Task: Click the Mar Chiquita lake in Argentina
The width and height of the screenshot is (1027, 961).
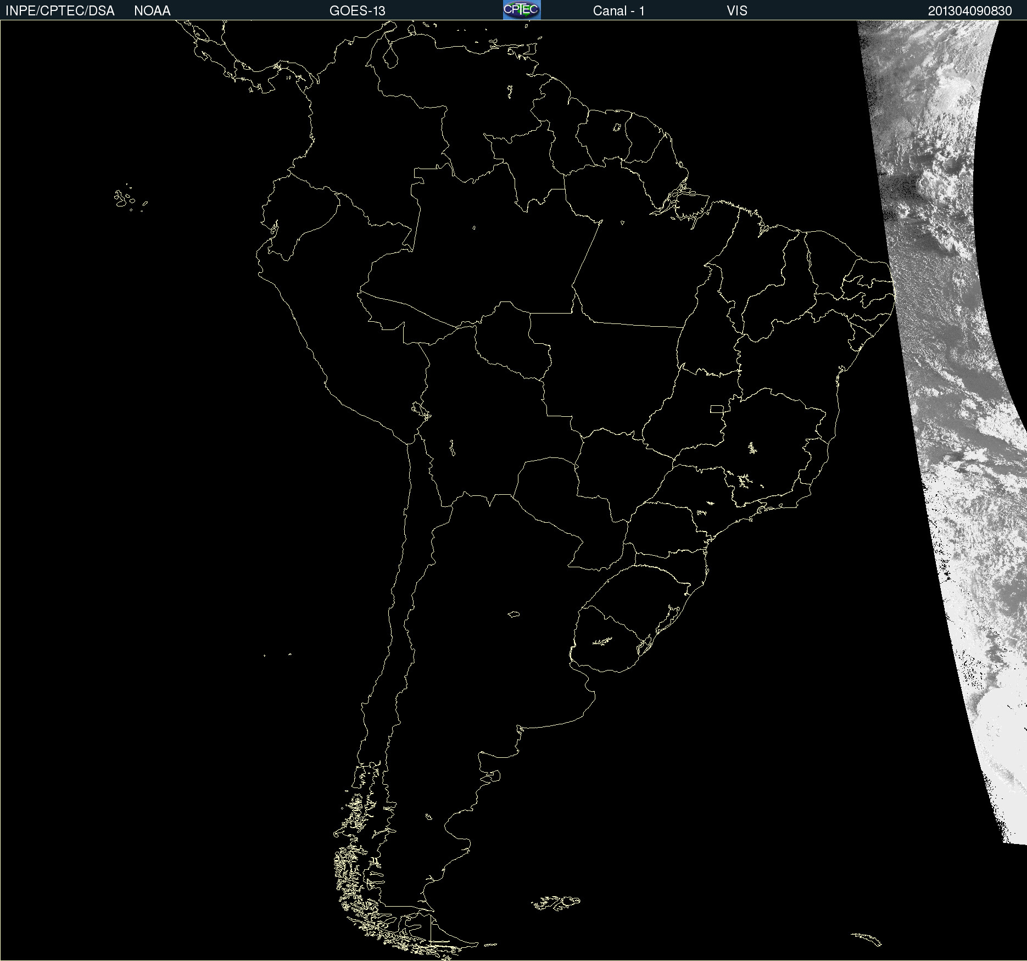Action: (x=513, y=614)
